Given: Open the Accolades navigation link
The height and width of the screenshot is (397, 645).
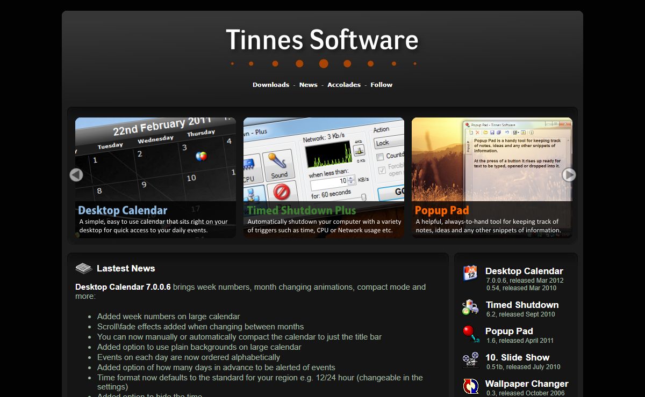Looking at the screenshot, I should click(x=344, y=85).
